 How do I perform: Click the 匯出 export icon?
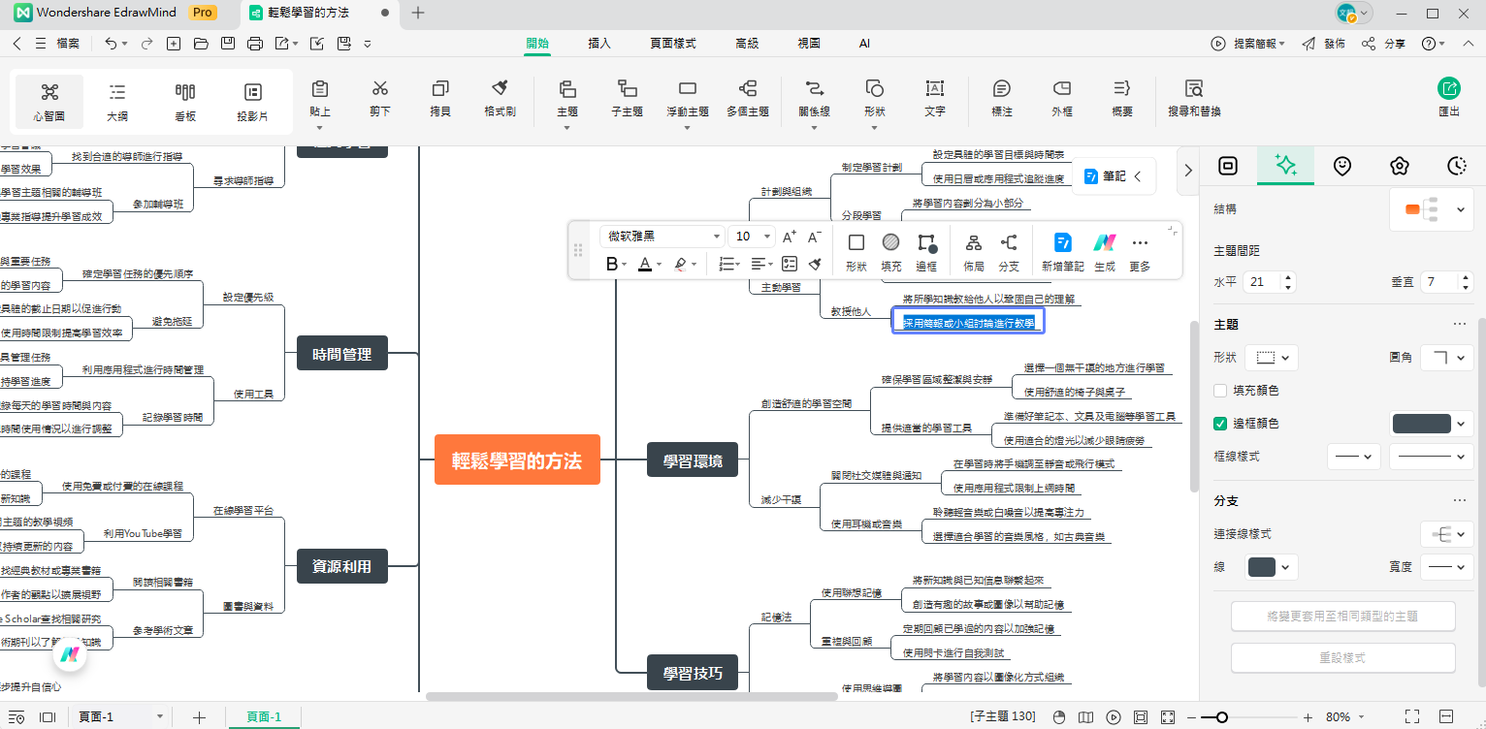click(1447, 97)
